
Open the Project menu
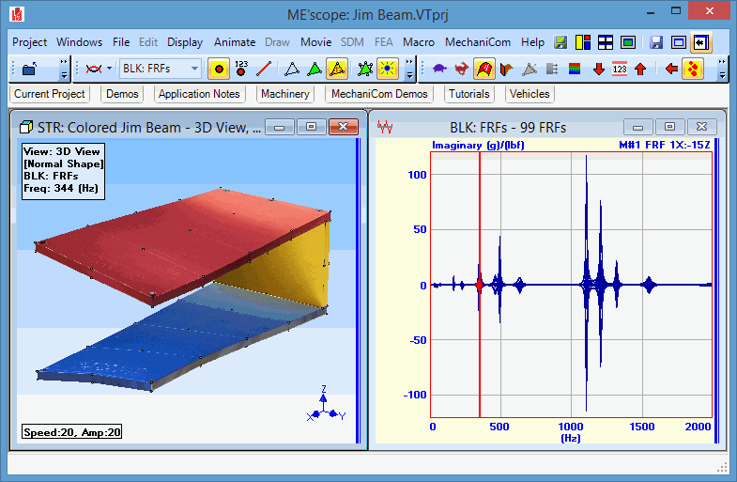coord(30,42)
